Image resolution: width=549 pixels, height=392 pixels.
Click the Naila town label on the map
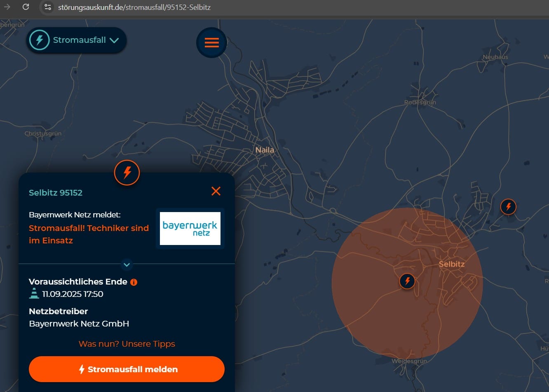click(x=265, y=150)
